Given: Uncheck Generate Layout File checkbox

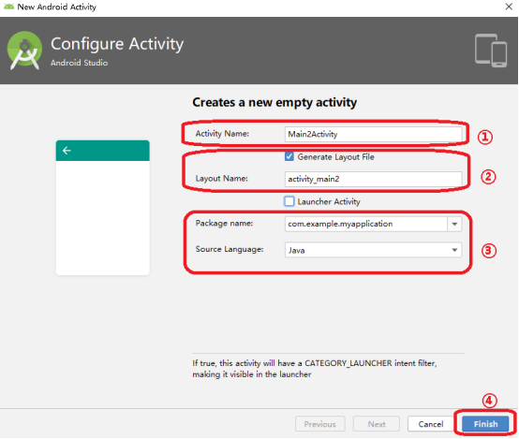Looking at the screenshot, I should (x=289, y=156).
